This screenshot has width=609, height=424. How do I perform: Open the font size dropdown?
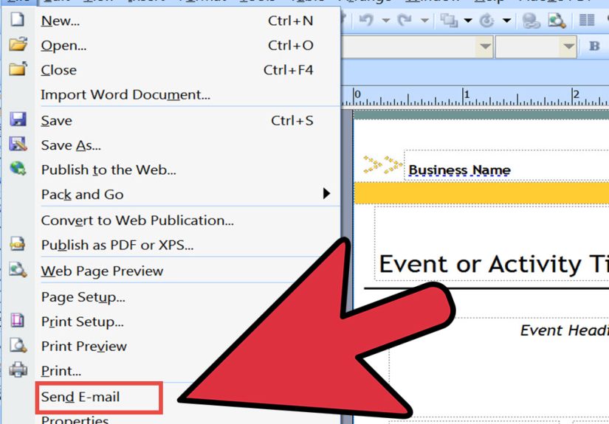(x=568, y=46)
